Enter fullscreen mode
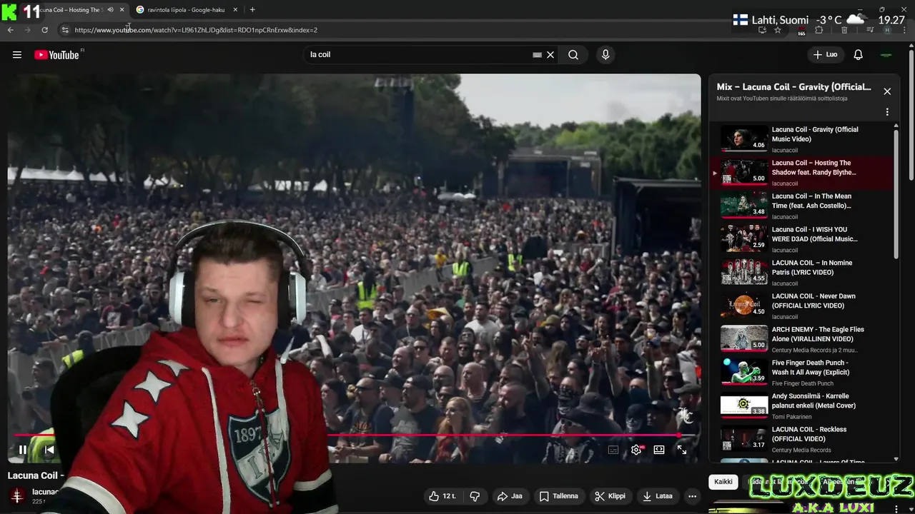Screen dimensions: 915x514 pyautogui.click(x=682, y=450)
